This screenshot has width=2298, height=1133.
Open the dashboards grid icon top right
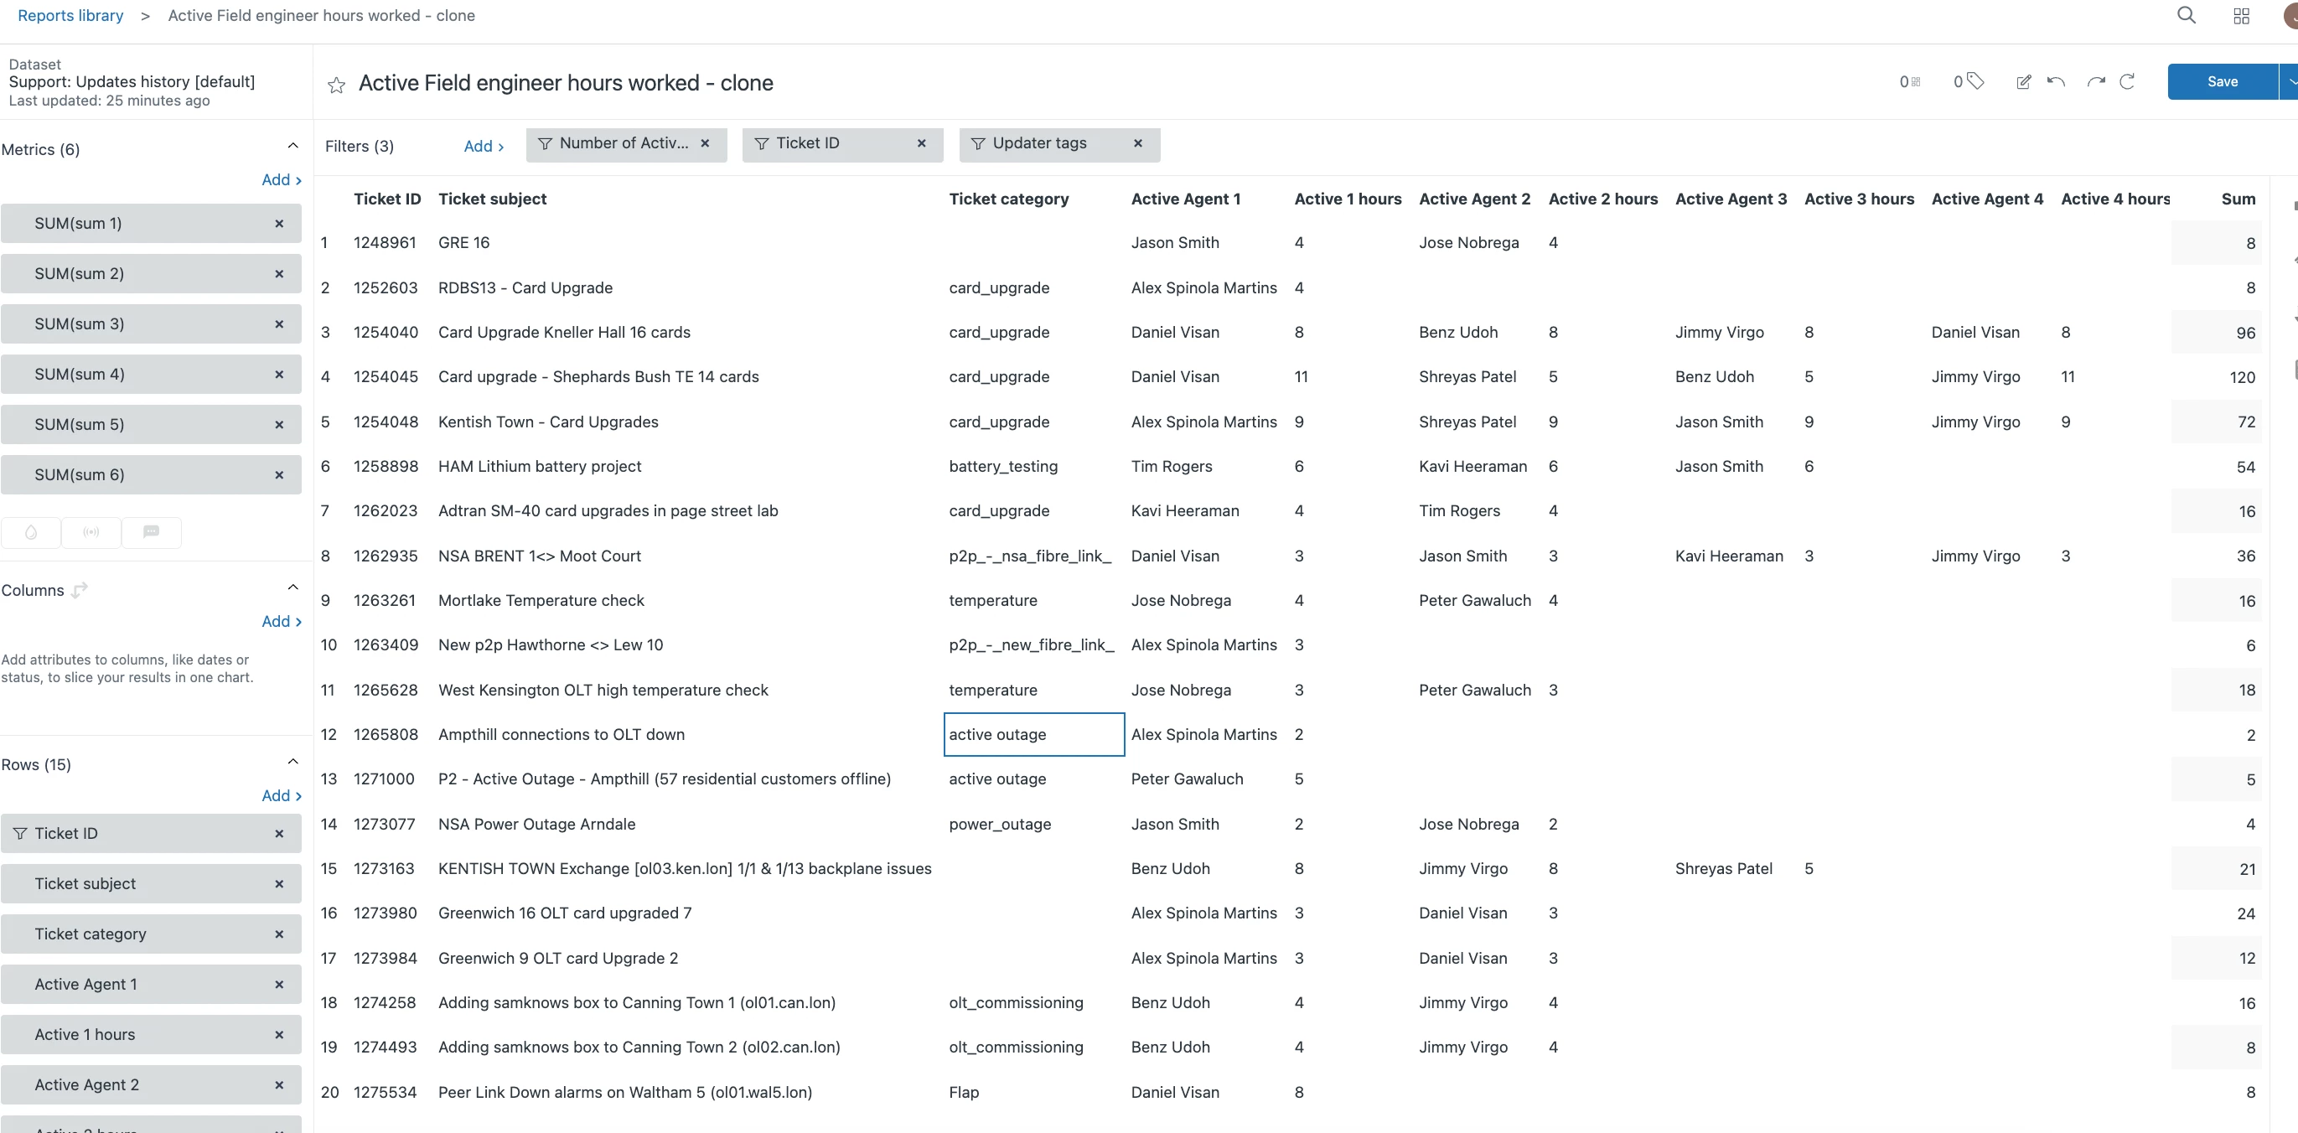[x=2241, y=16]
